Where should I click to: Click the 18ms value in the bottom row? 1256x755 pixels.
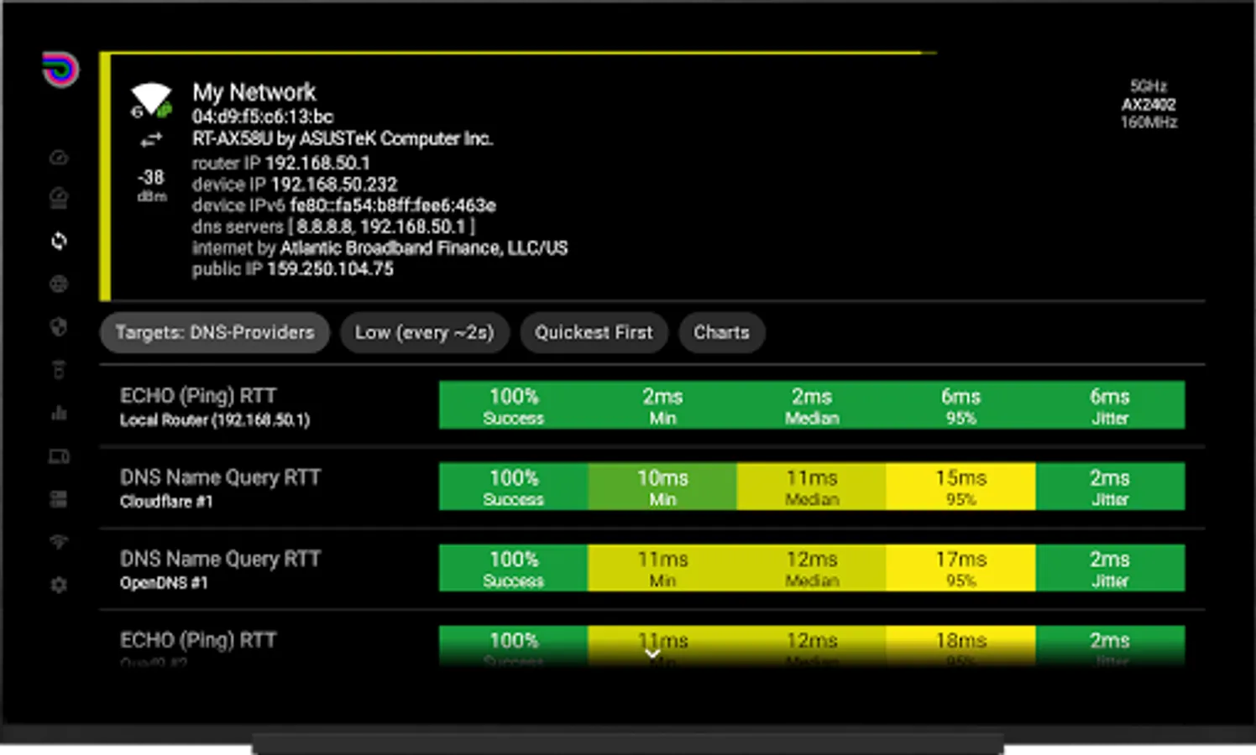pos(961,641)
